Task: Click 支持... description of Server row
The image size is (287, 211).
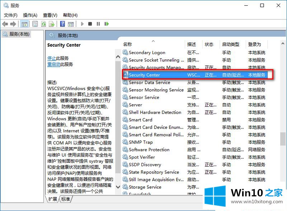Action: [193, 105]
